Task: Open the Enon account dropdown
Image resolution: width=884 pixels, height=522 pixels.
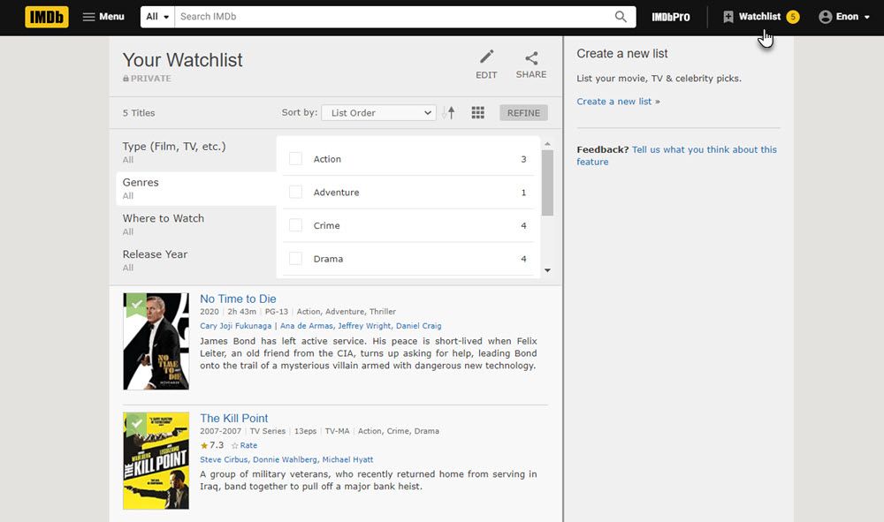Action: click(844, 17)
